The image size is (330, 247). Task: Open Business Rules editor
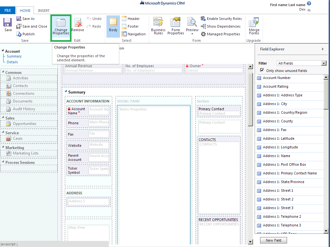(158, 26)
